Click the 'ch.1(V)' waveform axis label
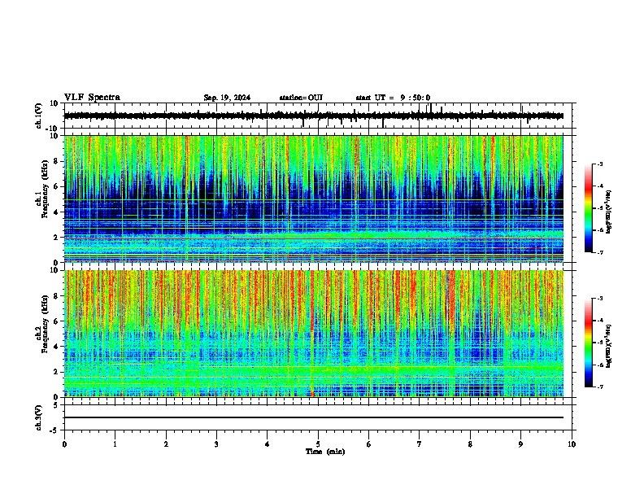The height and width of the screenshot is (498, 644). click(x=39, y=116)
